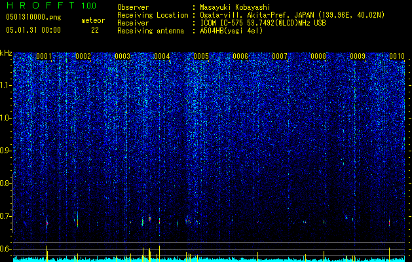Click the 'Observer' field label
The width and height of the screenshot is (412, 262).
pos(133,7)
